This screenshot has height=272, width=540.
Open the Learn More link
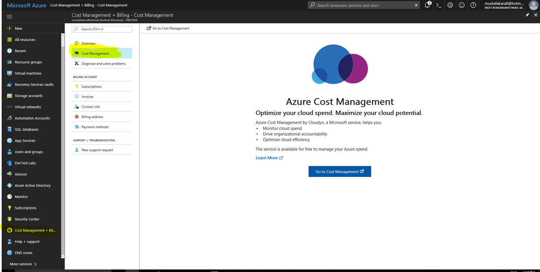point(269,158)
